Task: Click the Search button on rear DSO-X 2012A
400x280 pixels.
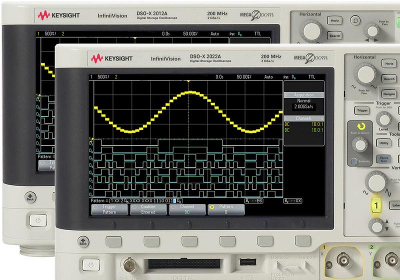Action: [334, 35]
